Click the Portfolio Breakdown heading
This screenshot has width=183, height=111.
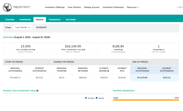(x=124, y=91)
